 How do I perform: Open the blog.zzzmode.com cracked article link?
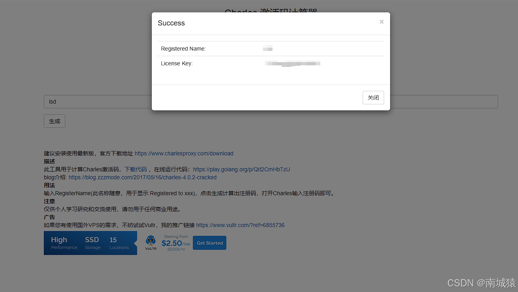coord(143,177)
